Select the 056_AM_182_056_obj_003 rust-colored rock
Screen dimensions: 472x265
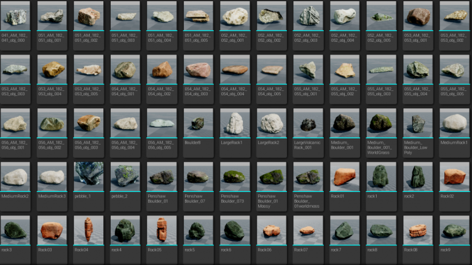[x=88, y=123]
